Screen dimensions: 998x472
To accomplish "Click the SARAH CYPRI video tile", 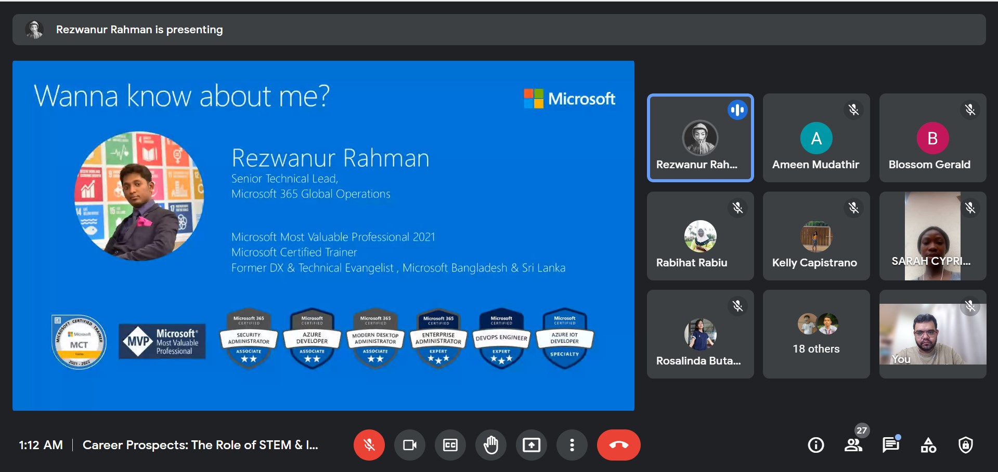I will pos(932,236).
